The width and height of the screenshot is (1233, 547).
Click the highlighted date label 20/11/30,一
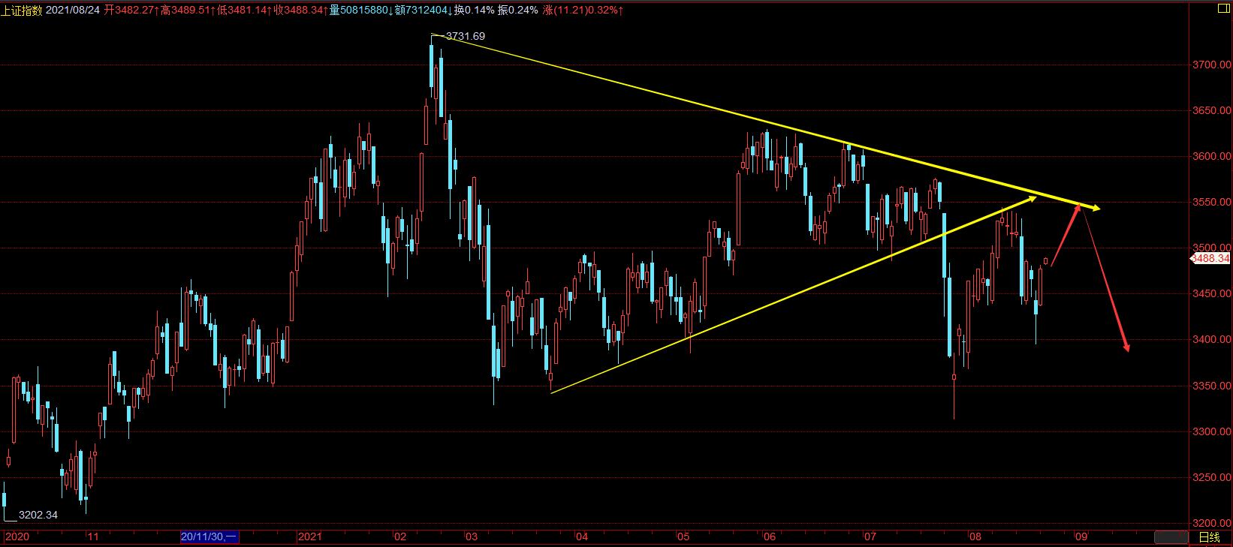(x=210, y=536)
